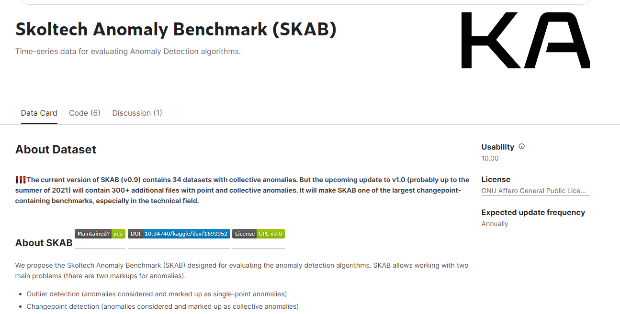620x314 pixels.
Task: Click the 'About Dataset' heading
Action: (56, 149)
